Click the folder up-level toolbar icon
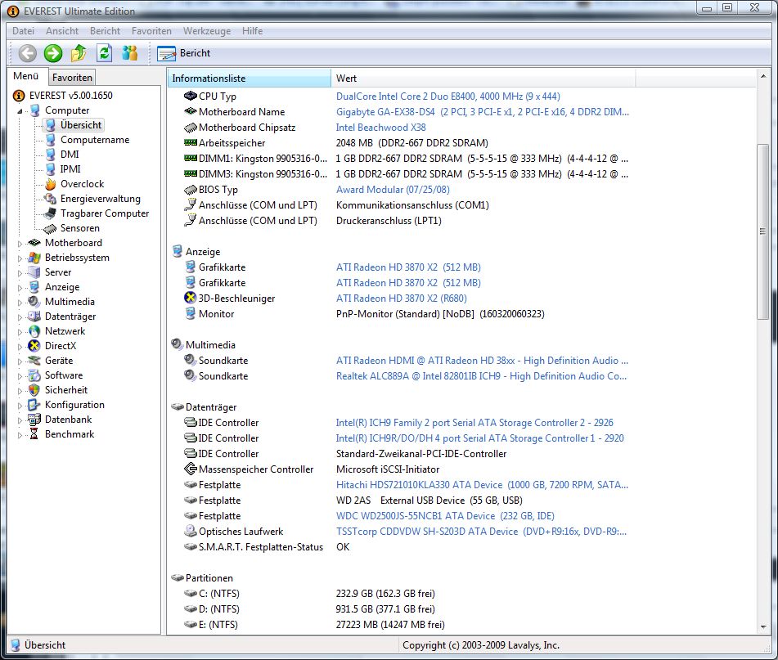Screen dimensions: 778x660 click(79, 53)
